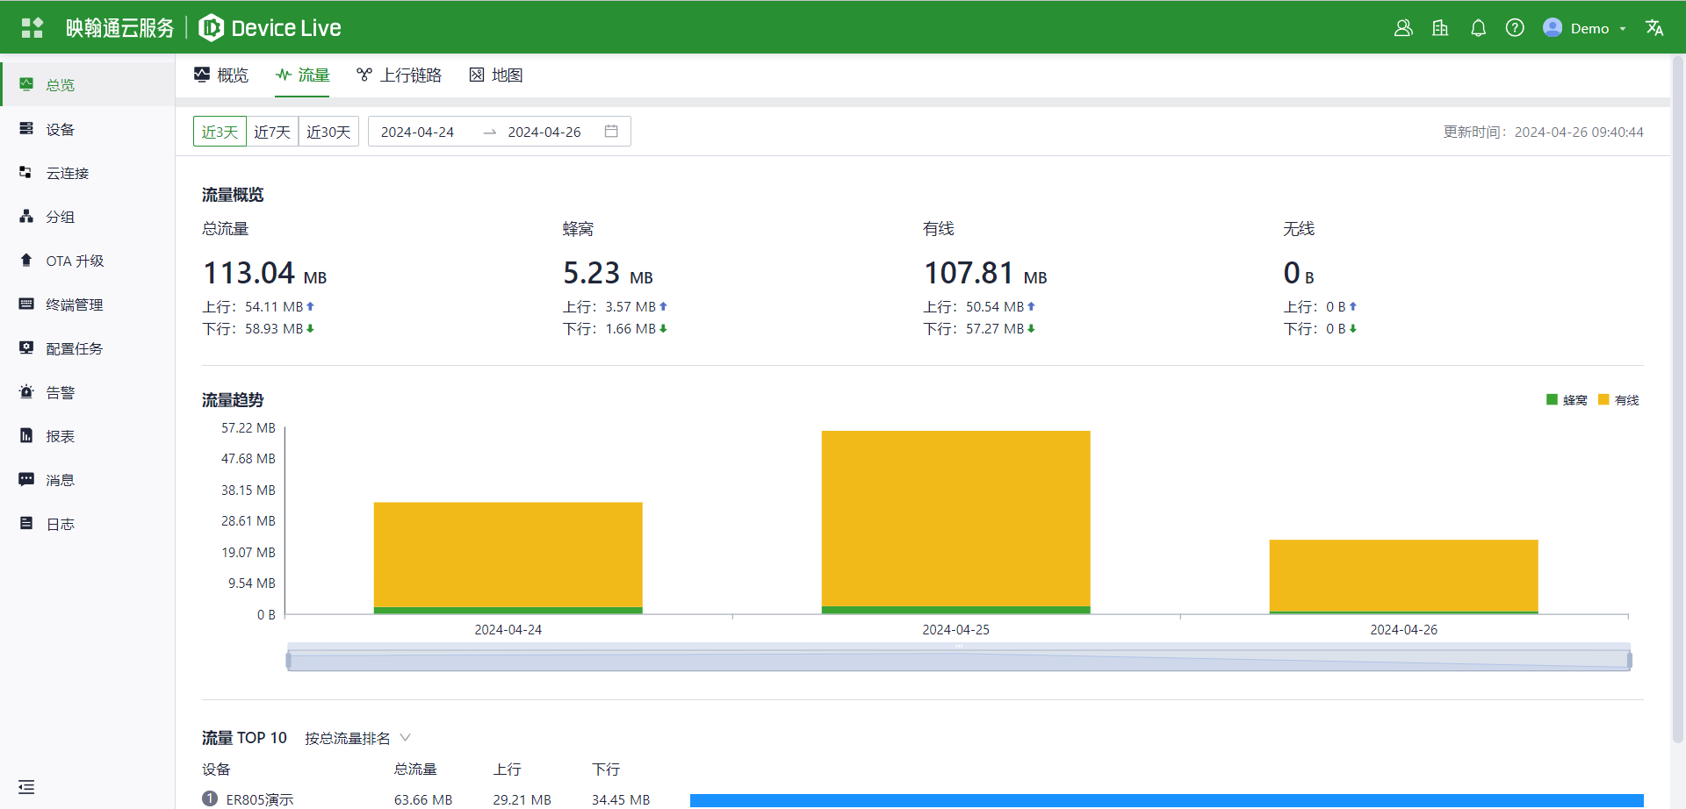
Task: Select the 近3天 range option
Action: [x=220, y=132]
